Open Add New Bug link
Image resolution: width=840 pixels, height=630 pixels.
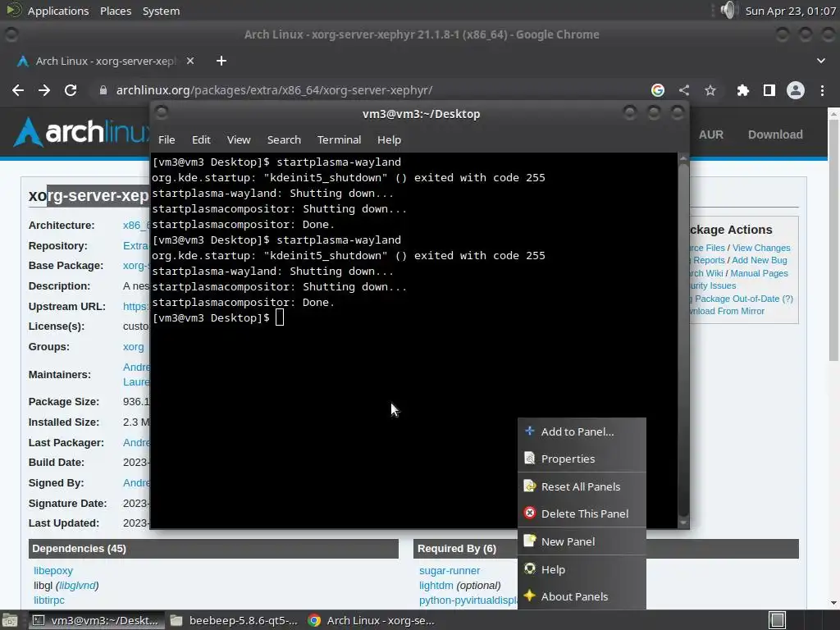tap(759, 260)
